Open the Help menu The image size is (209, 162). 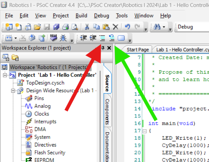click(165, 16)
